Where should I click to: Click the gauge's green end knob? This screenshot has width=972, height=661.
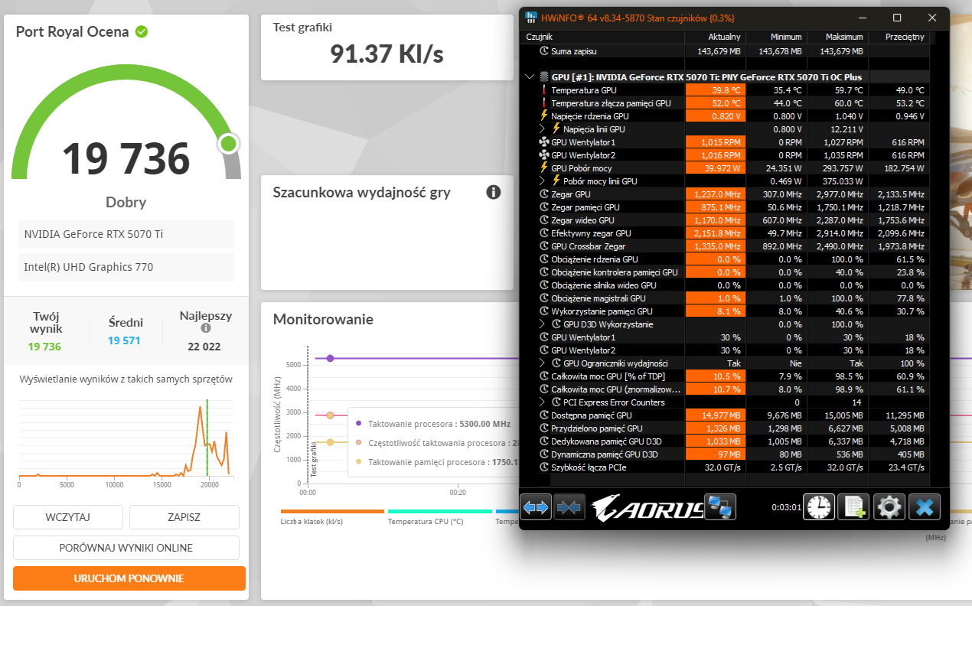[x=228, y=144]
